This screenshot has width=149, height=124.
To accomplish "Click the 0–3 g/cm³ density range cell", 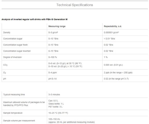I will (53, 33).
